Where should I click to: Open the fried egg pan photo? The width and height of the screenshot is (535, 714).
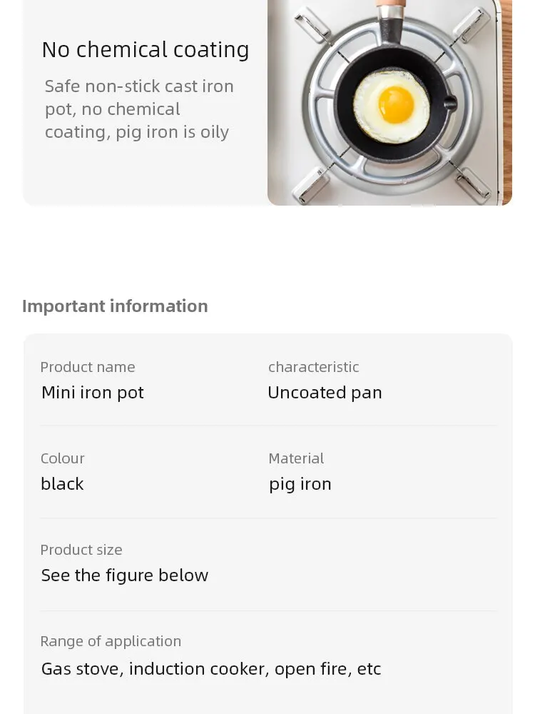pos(390,102)
